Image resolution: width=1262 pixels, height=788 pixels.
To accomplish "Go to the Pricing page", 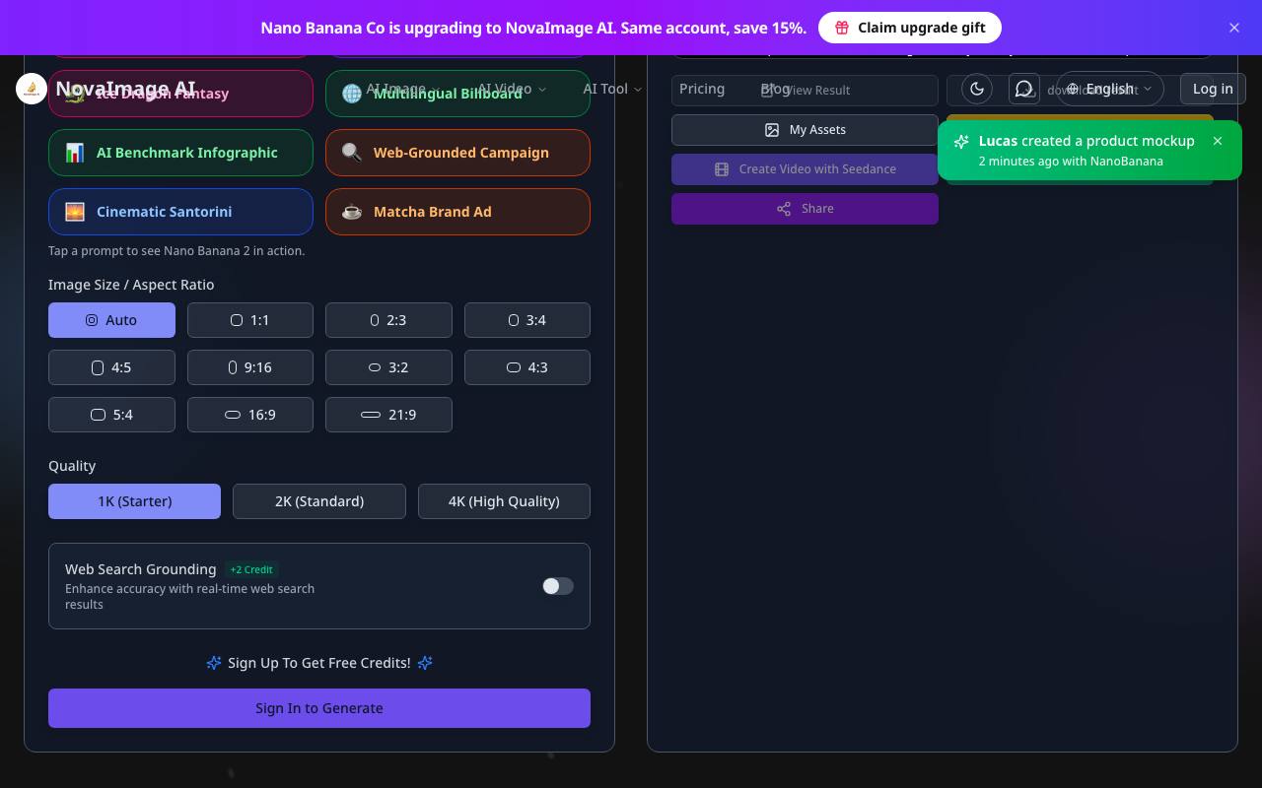I will pyautogui.click(x=702, y=89).
